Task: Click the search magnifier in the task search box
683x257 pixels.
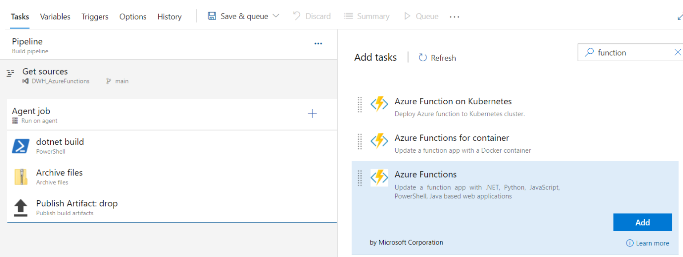Action: click(589, 52)
